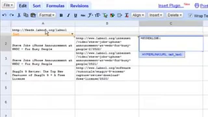Open the Format dropdown

point(47,15)
